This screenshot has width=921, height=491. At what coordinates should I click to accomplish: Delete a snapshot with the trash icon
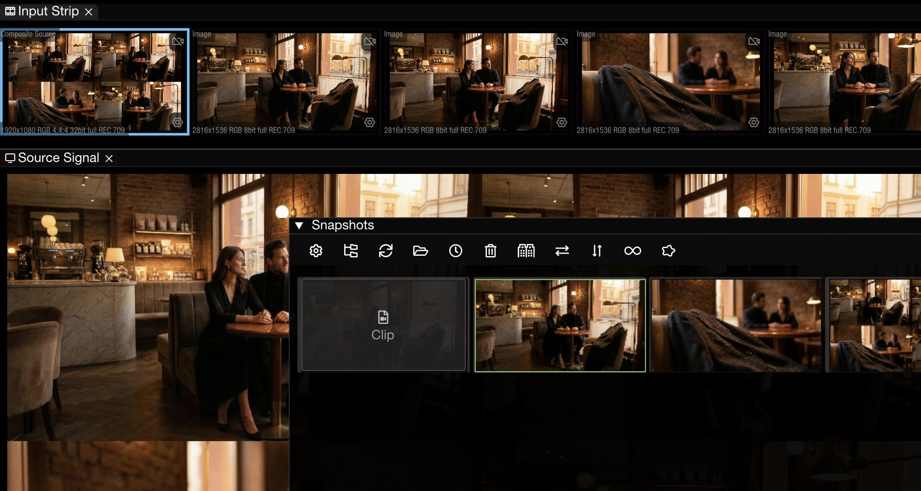point(491,251)
